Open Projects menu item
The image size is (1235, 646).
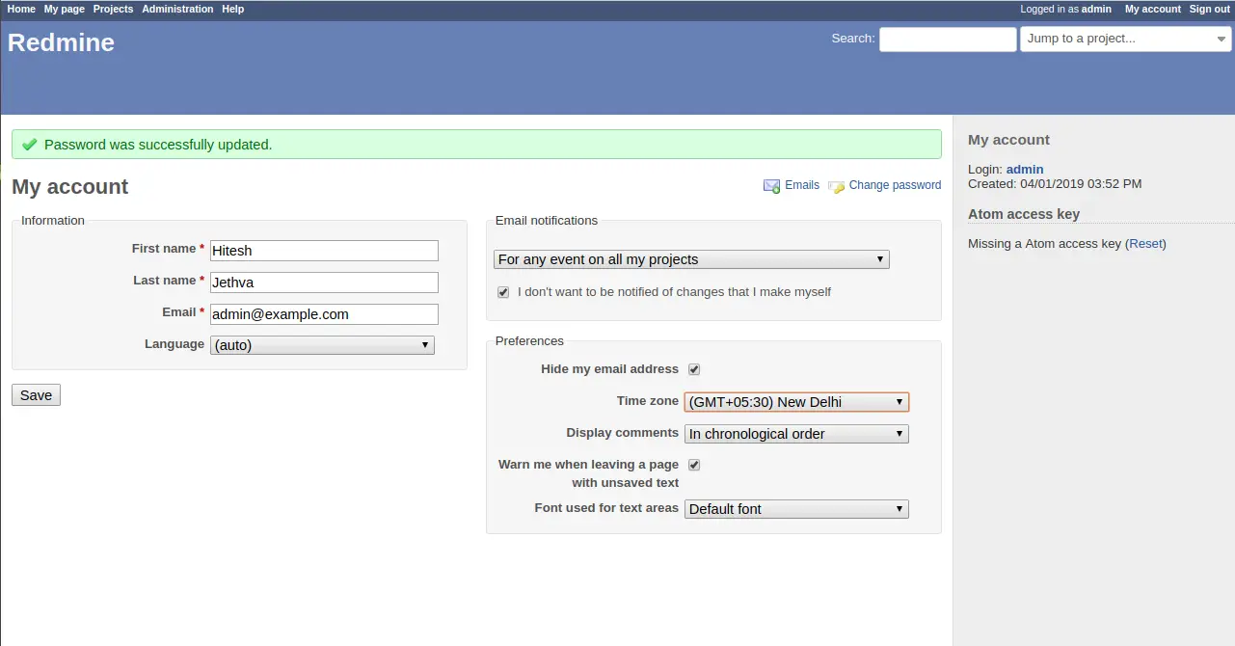(x=113, y=9)
